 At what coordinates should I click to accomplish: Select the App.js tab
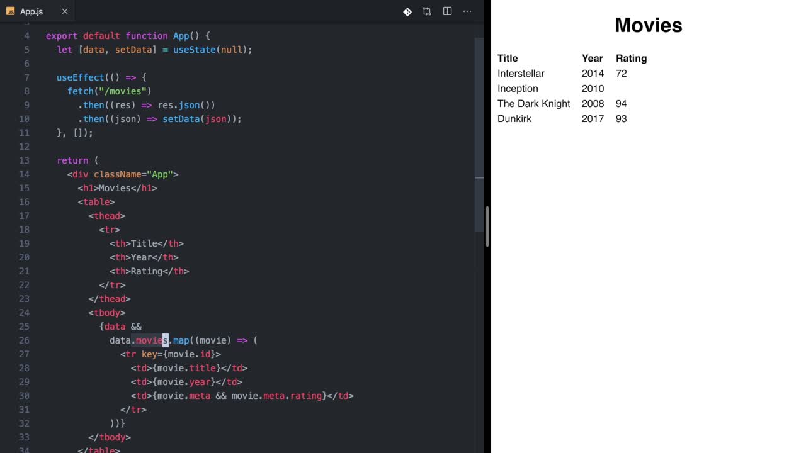pyautogui.click(x=31, y=11)
